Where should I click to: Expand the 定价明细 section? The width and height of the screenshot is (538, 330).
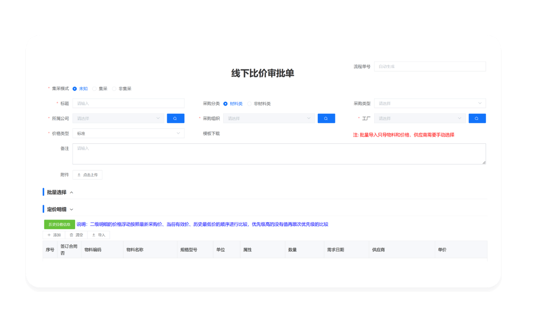click(x=72, y=209)
